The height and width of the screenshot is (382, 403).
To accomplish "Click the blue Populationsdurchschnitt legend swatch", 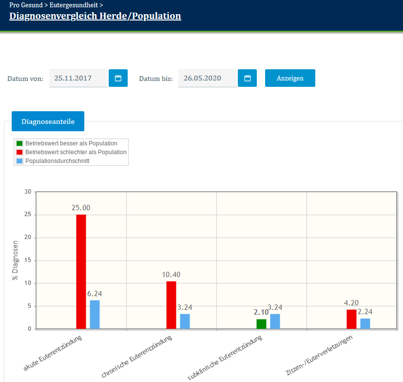I will (19, 161).
